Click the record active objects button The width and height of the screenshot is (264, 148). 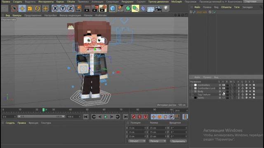click(134, 117)
